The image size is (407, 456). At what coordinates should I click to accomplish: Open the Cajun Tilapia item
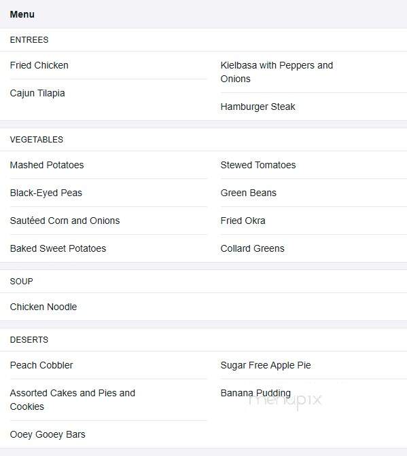click(37, 94)
